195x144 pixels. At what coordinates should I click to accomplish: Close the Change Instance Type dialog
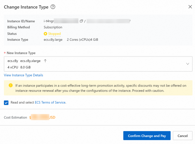coord(190,7)
